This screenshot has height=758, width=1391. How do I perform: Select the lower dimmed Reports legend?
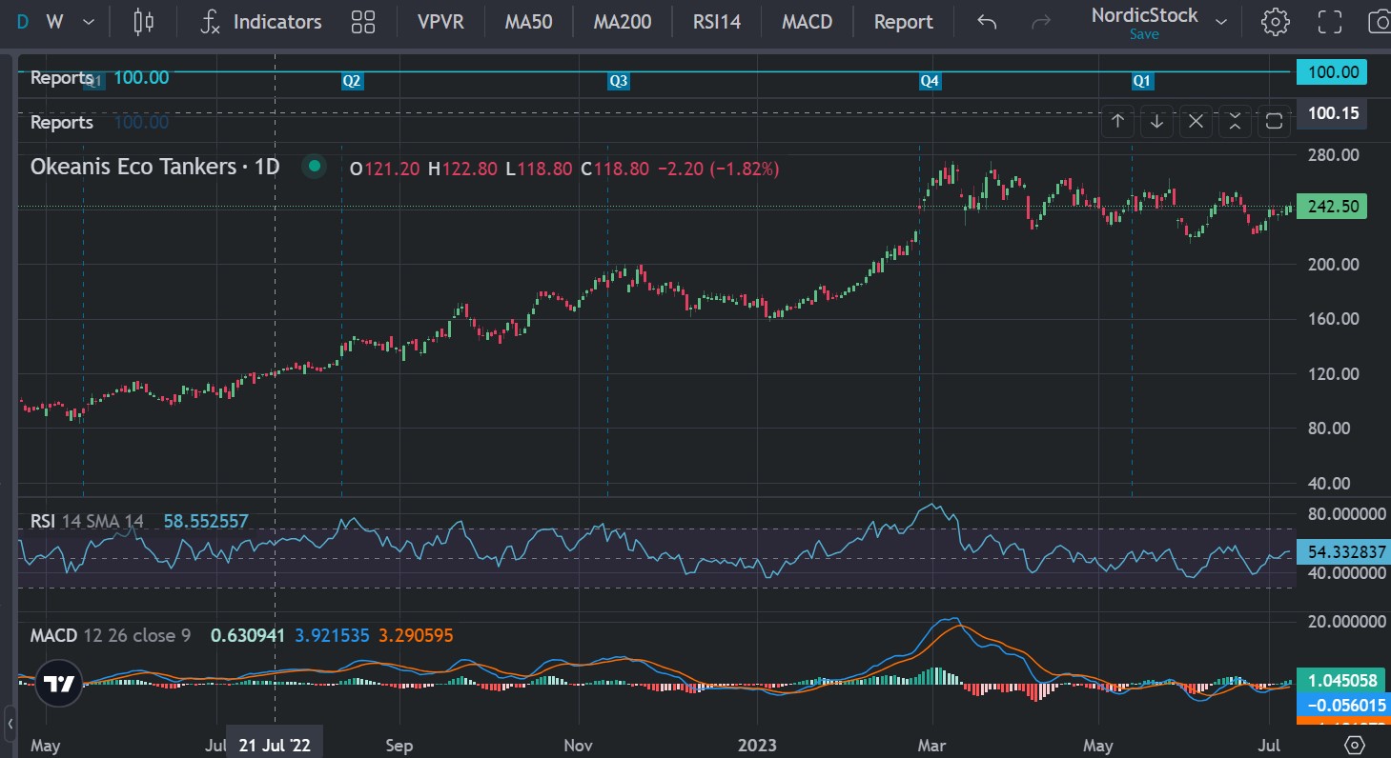tap(62, 122)
